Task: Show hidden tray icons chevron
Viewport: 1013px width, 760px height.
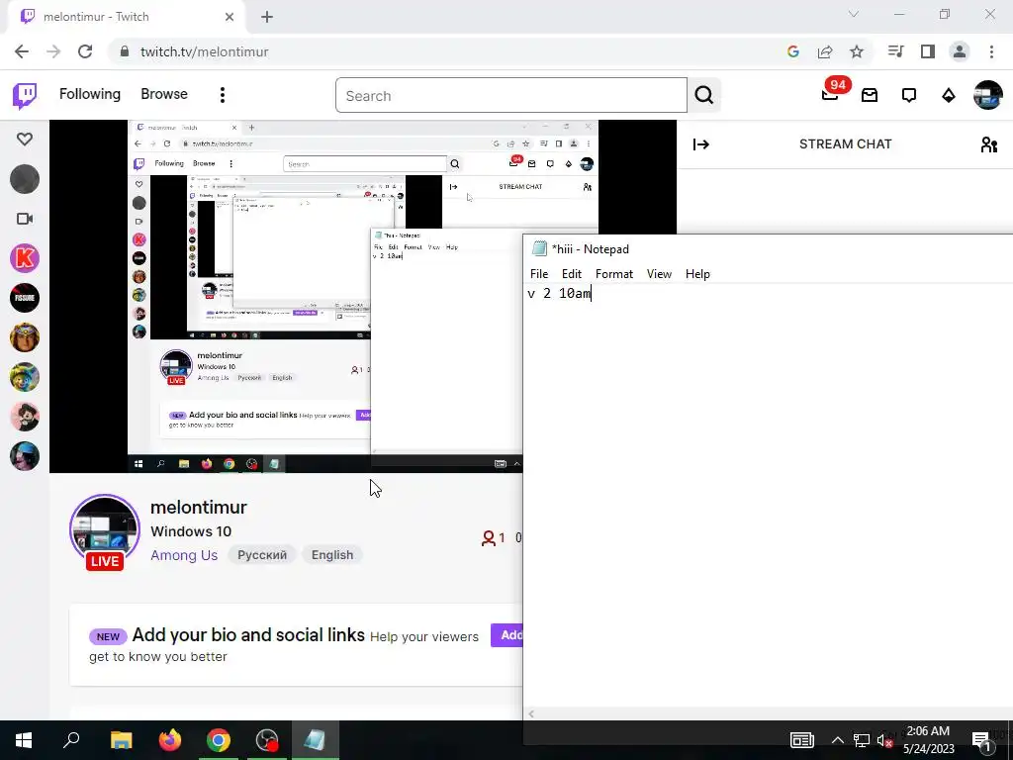Action: tap(837, 740)
